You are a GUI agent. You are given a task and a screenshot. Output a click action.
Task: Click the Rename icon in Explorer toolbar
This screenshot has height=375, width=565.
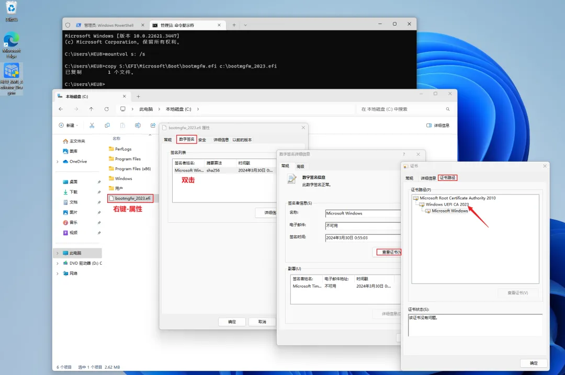coord(138,126)
